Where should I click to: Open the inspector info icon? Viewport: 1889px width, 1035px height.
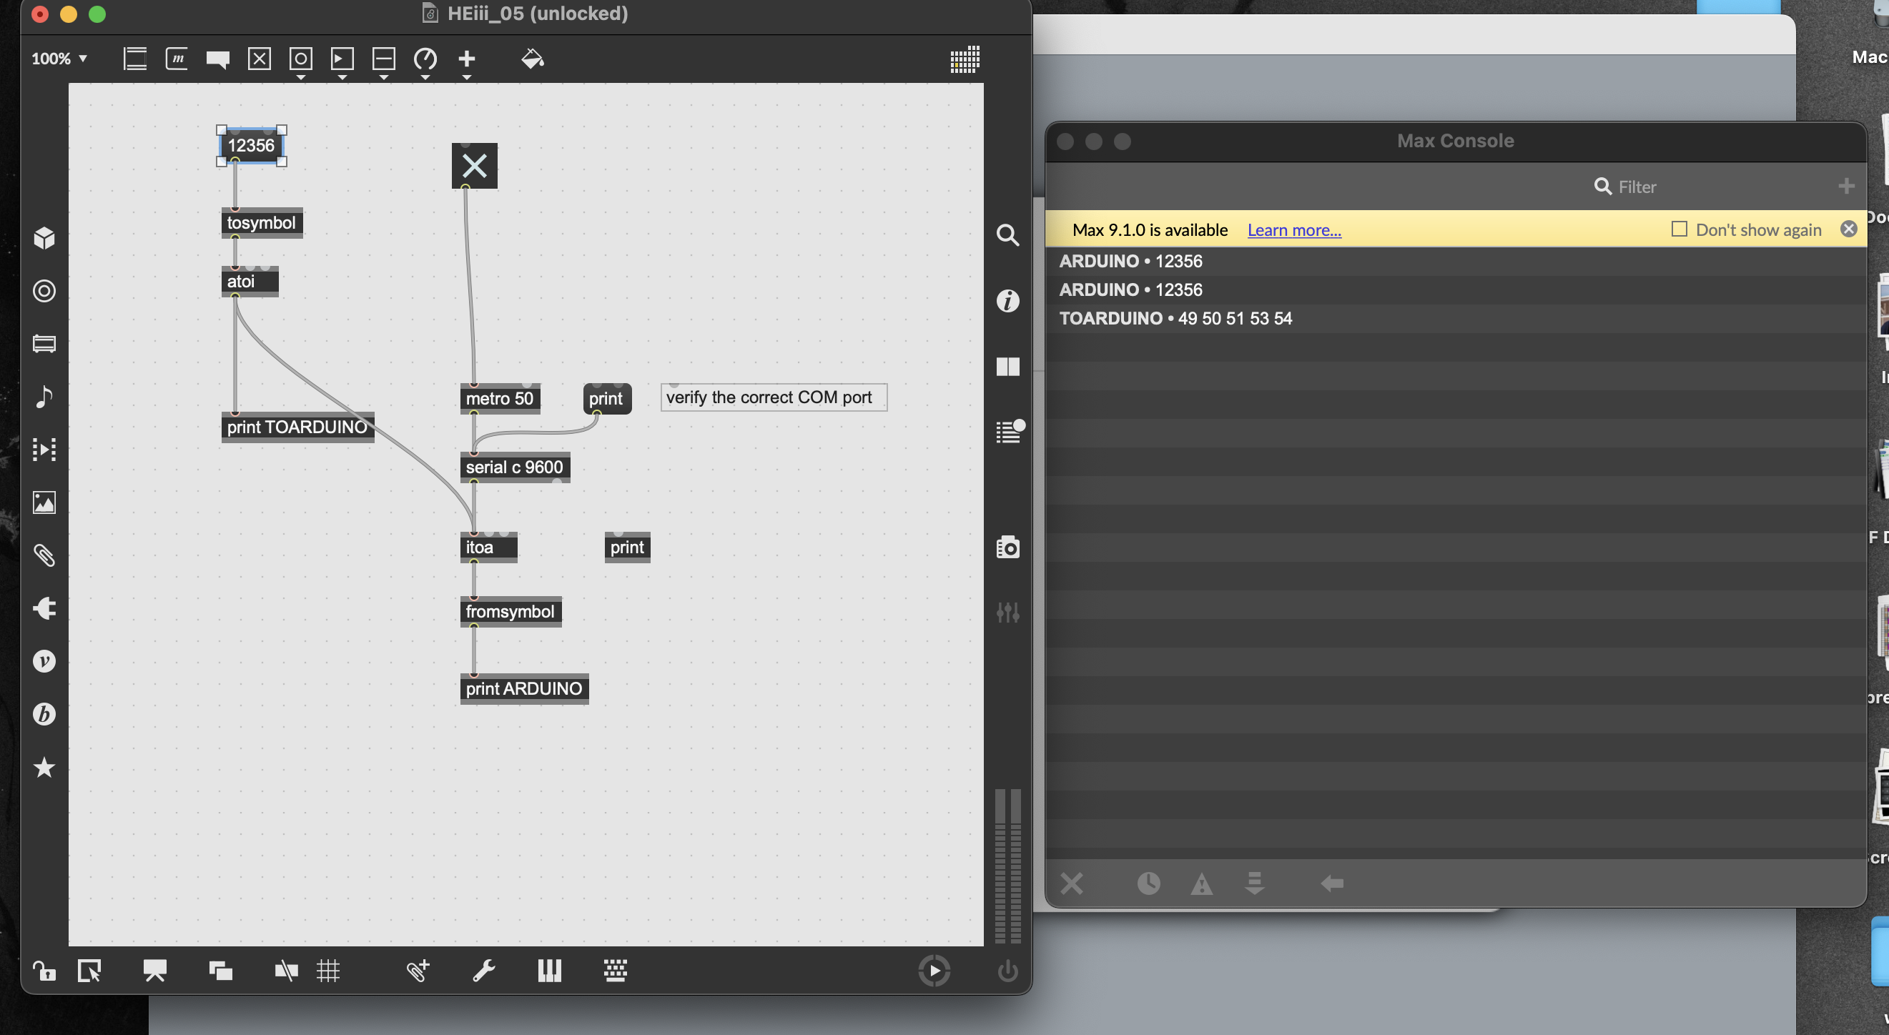pos(1008,300)
